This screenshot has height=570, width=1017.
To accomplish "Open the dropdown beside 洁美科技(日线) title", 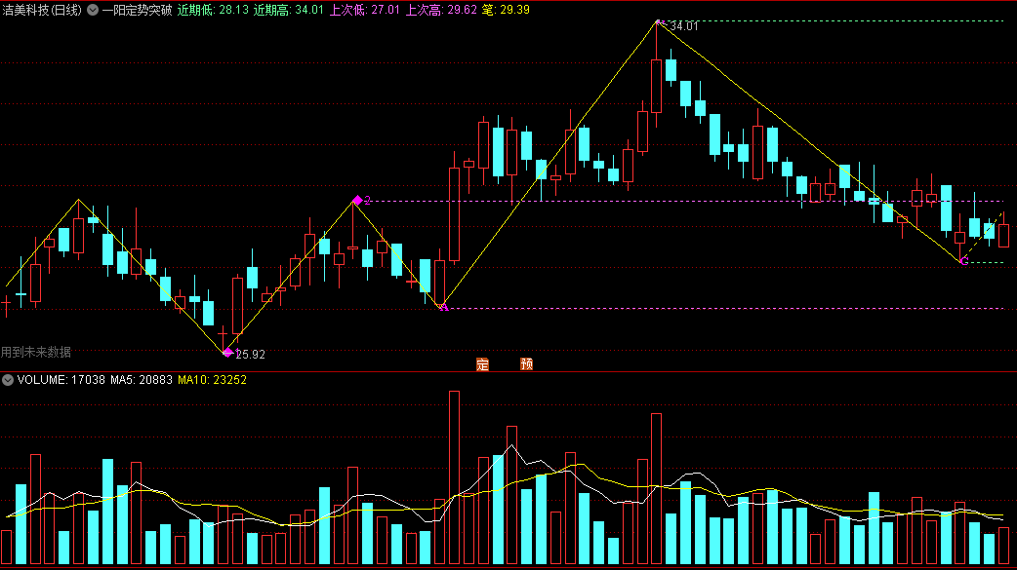I will (x=93, y=10).
